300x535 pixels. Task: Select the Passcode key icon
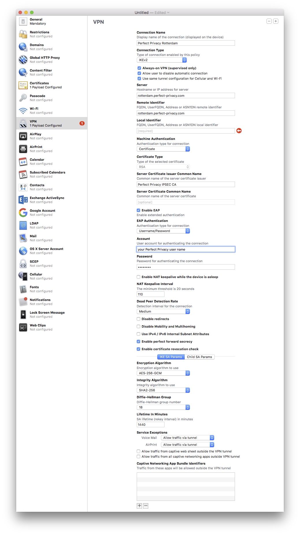pos(23,98)
